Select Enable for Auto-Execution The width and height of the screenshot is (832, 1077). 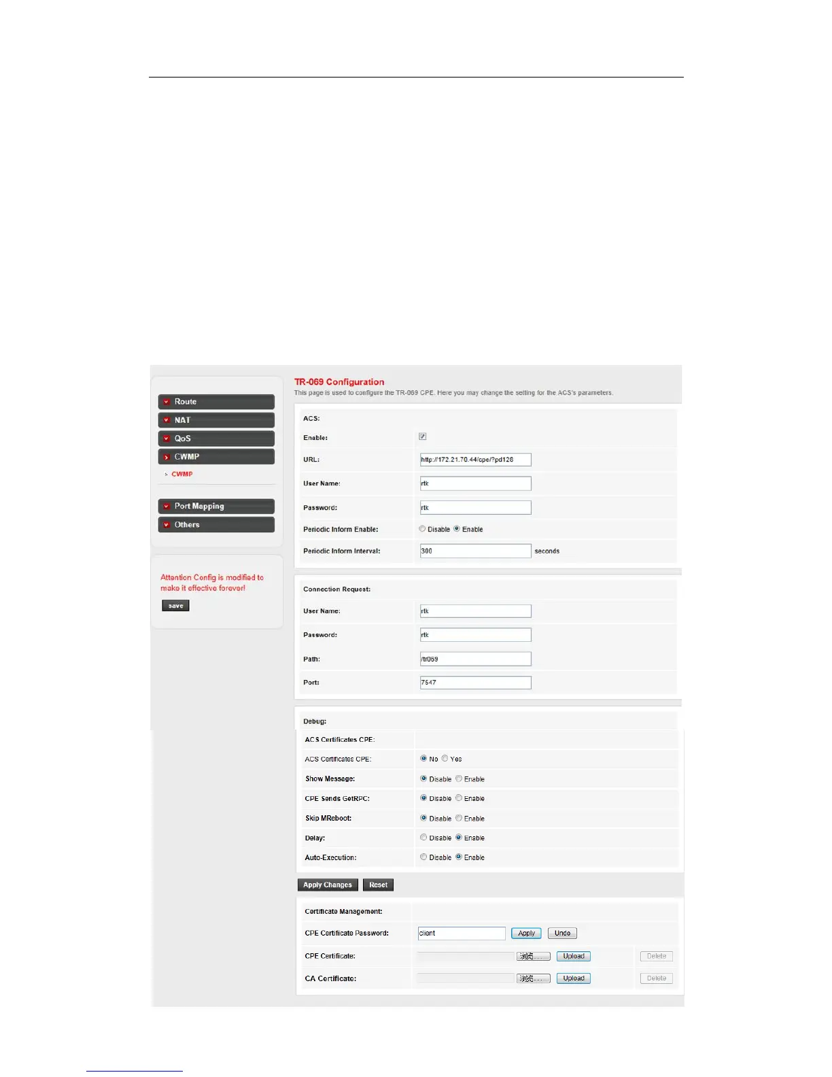click(459, 857)
